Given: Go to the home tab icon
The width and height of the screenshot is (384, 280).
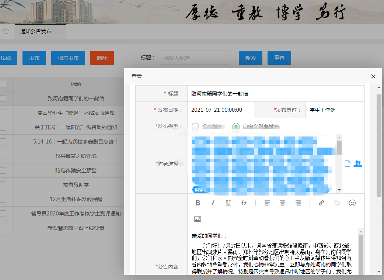Looking at the screenshot, I should [x=6, y=32].
